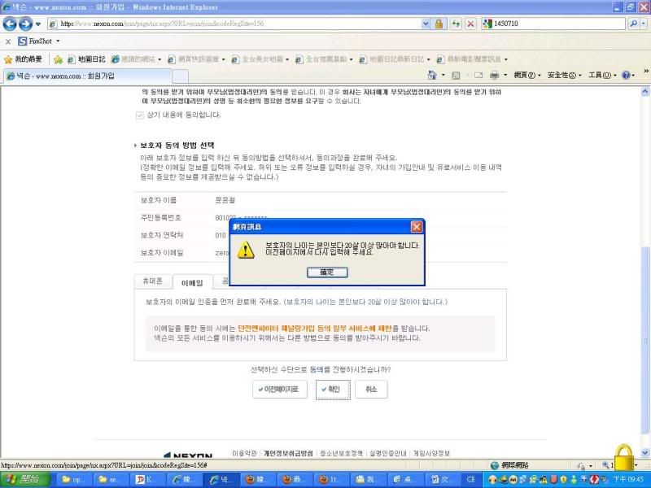Expand the 建議的網站 favorites dropdown
This screenshot has height=488, width=651.
(x=159, y=59)
